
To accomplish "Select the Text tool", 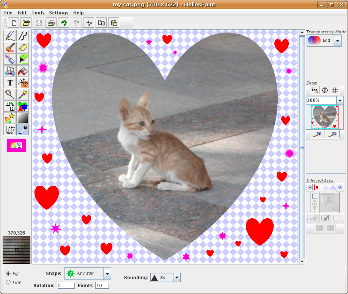I will 10,83.
